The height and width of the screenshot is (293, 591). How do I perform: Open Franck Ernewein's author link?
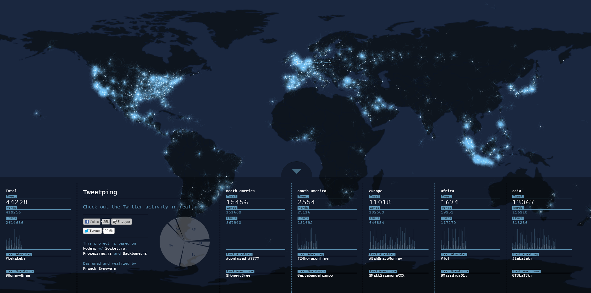99,268
